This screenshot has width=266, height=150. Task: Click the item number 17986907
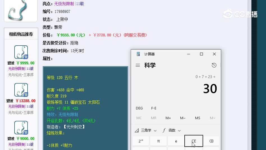coord(62,11)
